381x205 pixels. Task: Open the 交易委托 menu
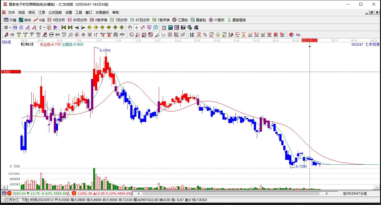[x=102, y=13]
